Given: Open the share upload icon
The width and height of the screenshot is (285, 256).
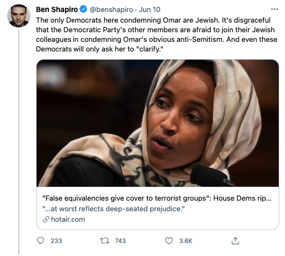Looking at the screenshot, I should [x=235, y=241].
